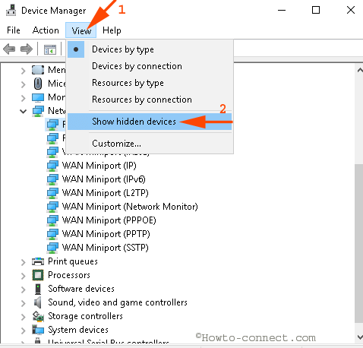Click the WAN Miniport (L2TP) adapter icon
The width and height of the screenshot is (363, 348).
tap(52, 194)
